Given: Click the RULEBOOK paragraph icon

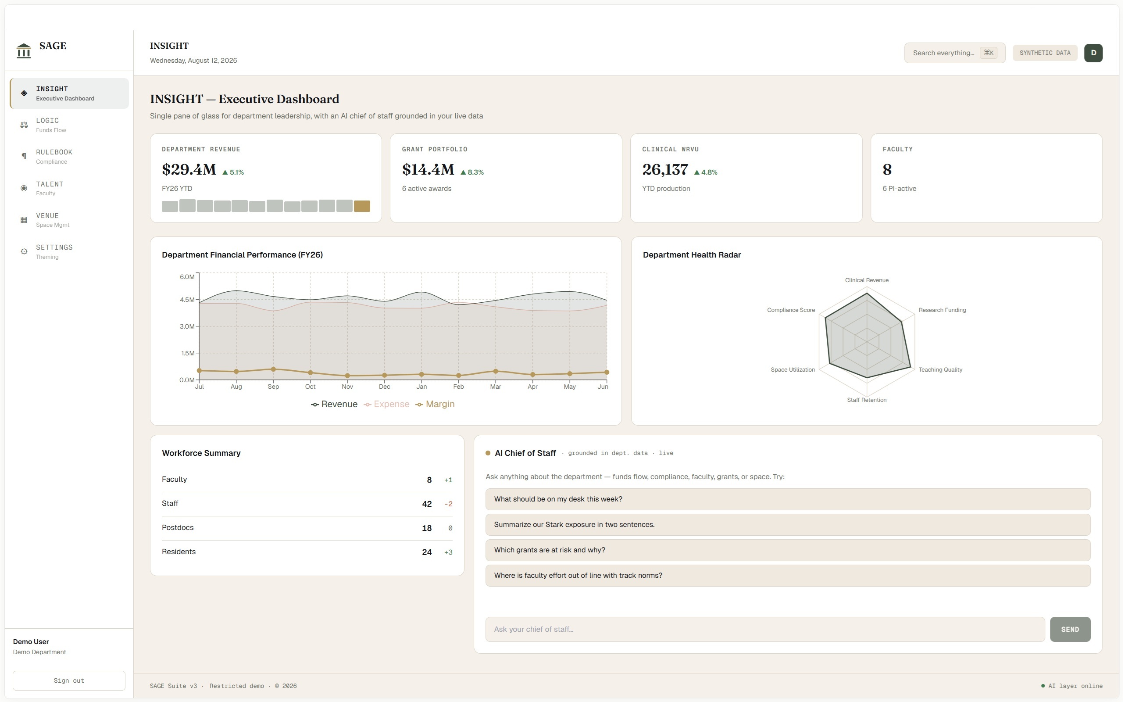Looking at the screenshot, I should click(24, 157).
